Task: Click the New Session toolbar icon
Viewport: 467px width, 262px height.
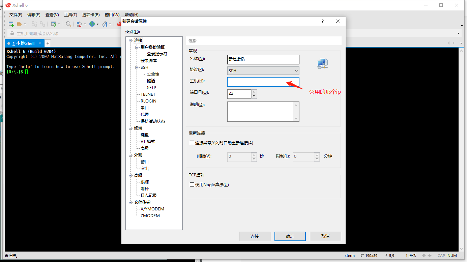Action: click(11, 24)
